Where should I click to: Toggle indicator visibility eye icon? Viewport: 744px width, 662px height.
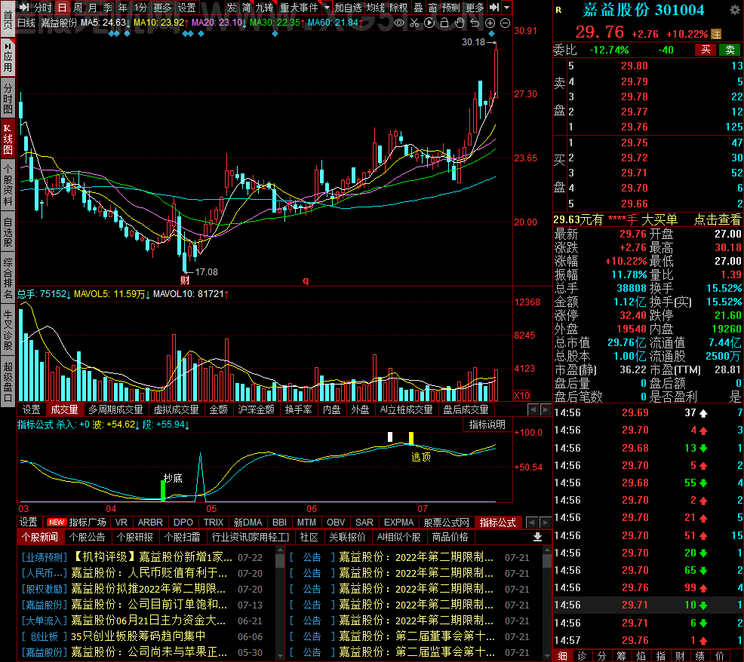tap(399, 23)
